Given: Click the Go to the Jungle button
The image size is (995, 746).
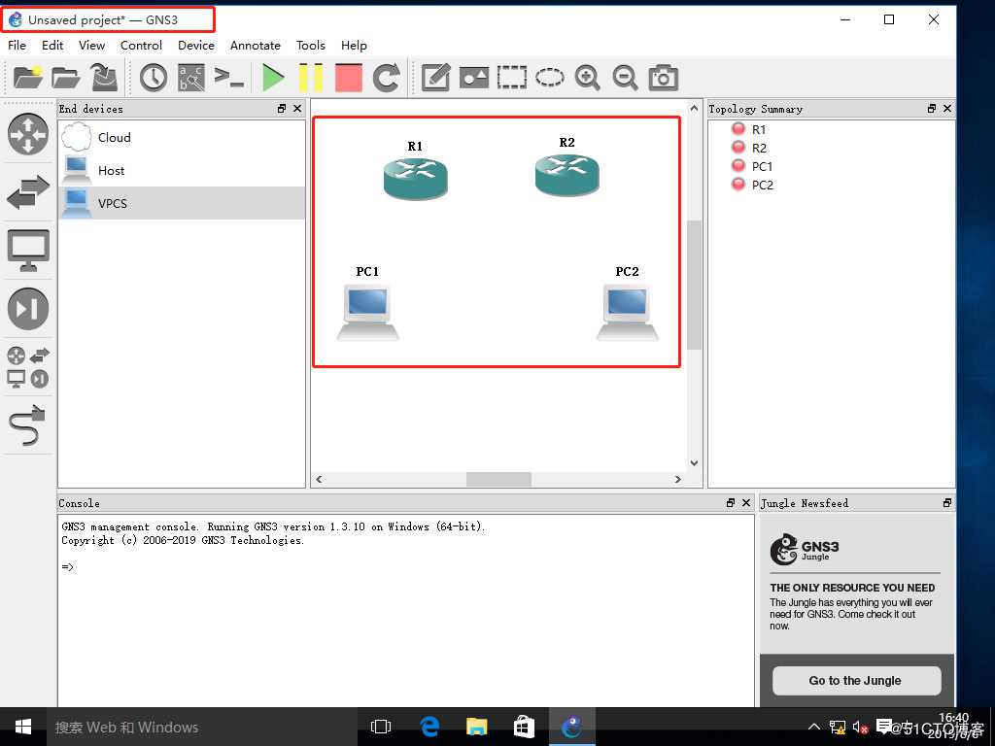Looking at the screenshot, I should click(856, 681).
